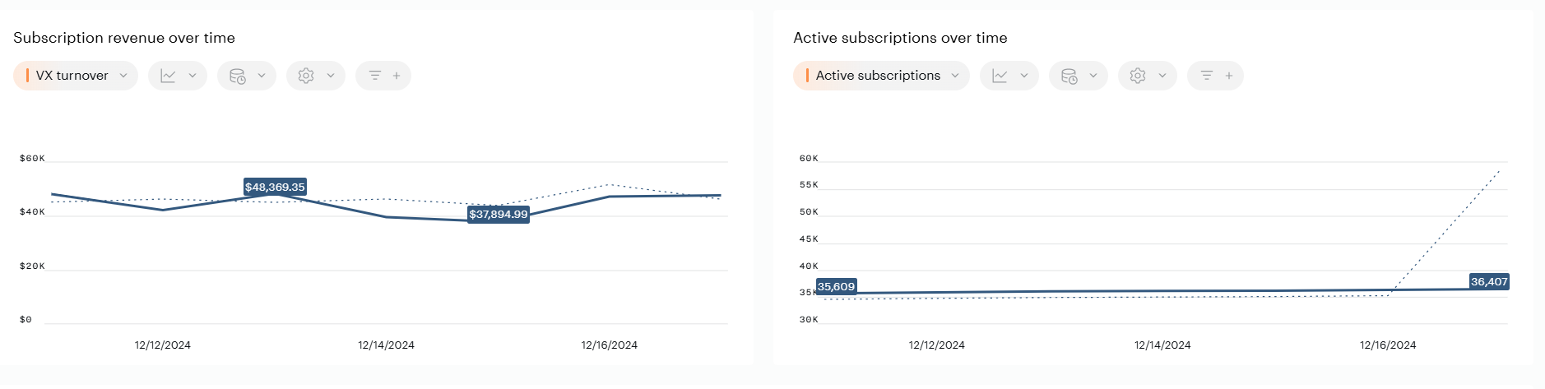Click the $37,894.99 data label

(x=499, y=215)
